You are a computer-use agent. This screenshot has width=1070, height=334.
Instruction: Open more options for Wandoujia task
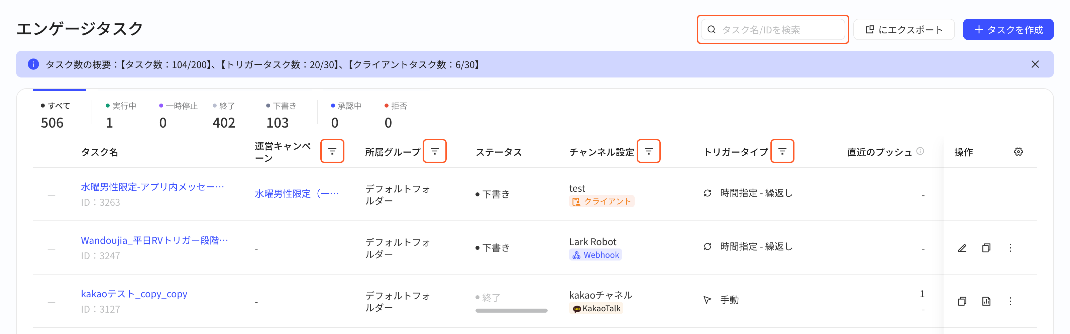tap(1010, 248)
